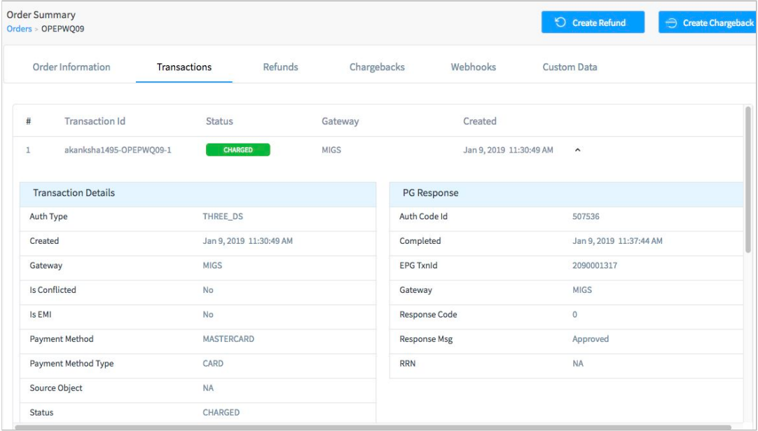This screenshot has width=758, height=431.
Task: Click the Source Object value NA
Action: click(208, 388)
